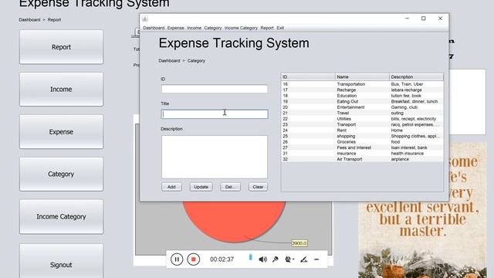Open the Expense menu in Category window

click(175, 28)
